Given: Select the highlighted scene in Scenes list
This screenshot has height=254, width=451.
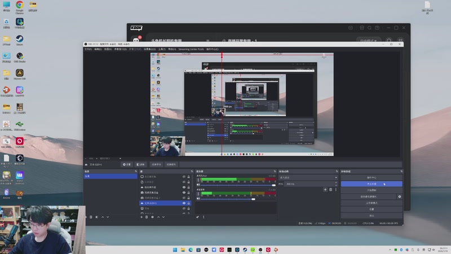Looking at the screenshot, I should tap(110, 176).
